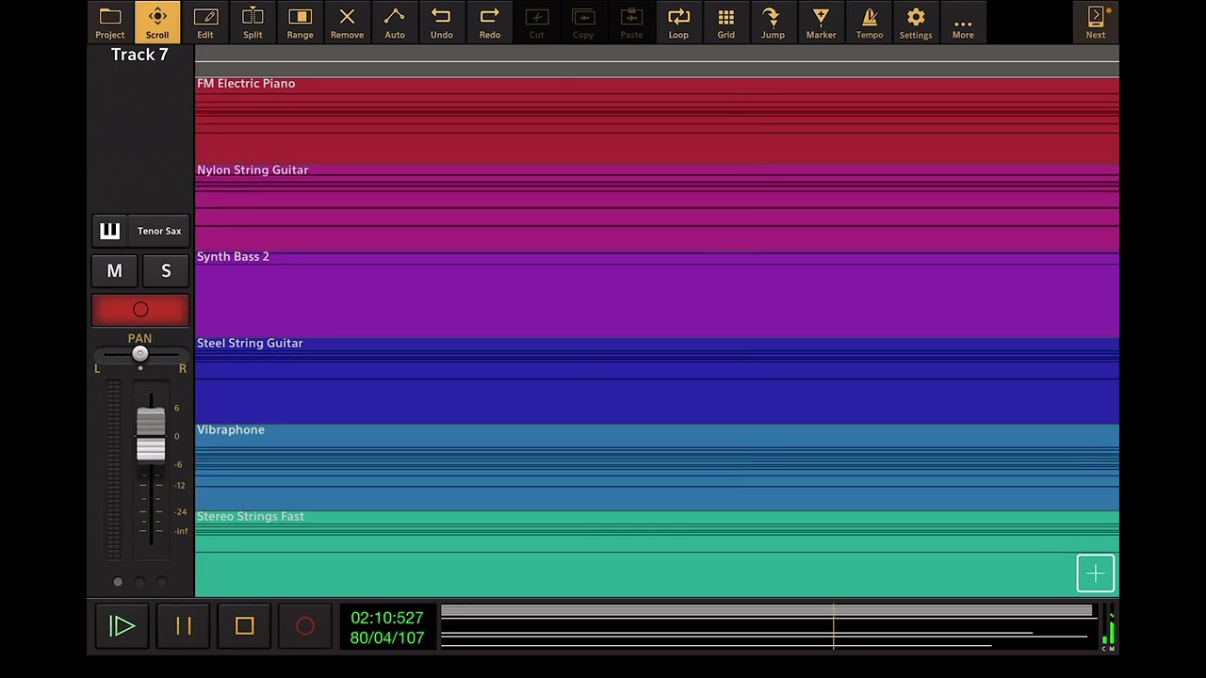The image size is (1206, 678).
Task: Click the Cut button
Action: (537, 23)
